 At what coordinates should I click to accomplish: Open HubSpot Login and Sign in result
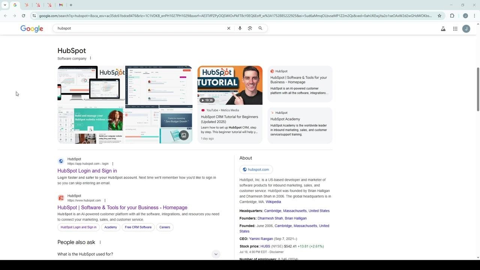pyautogui.click(x=87, y=171)
